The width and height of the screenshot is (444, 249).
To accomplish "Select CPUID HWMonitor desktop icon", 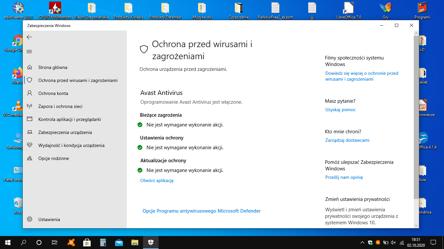I will click(x=55, y=11).
